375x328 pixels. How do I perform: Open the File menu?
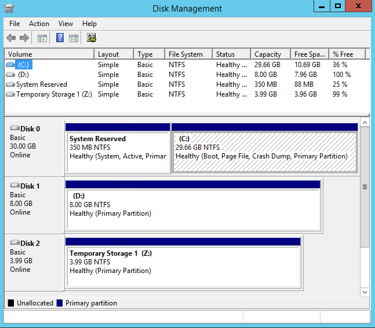pos(14,24)
